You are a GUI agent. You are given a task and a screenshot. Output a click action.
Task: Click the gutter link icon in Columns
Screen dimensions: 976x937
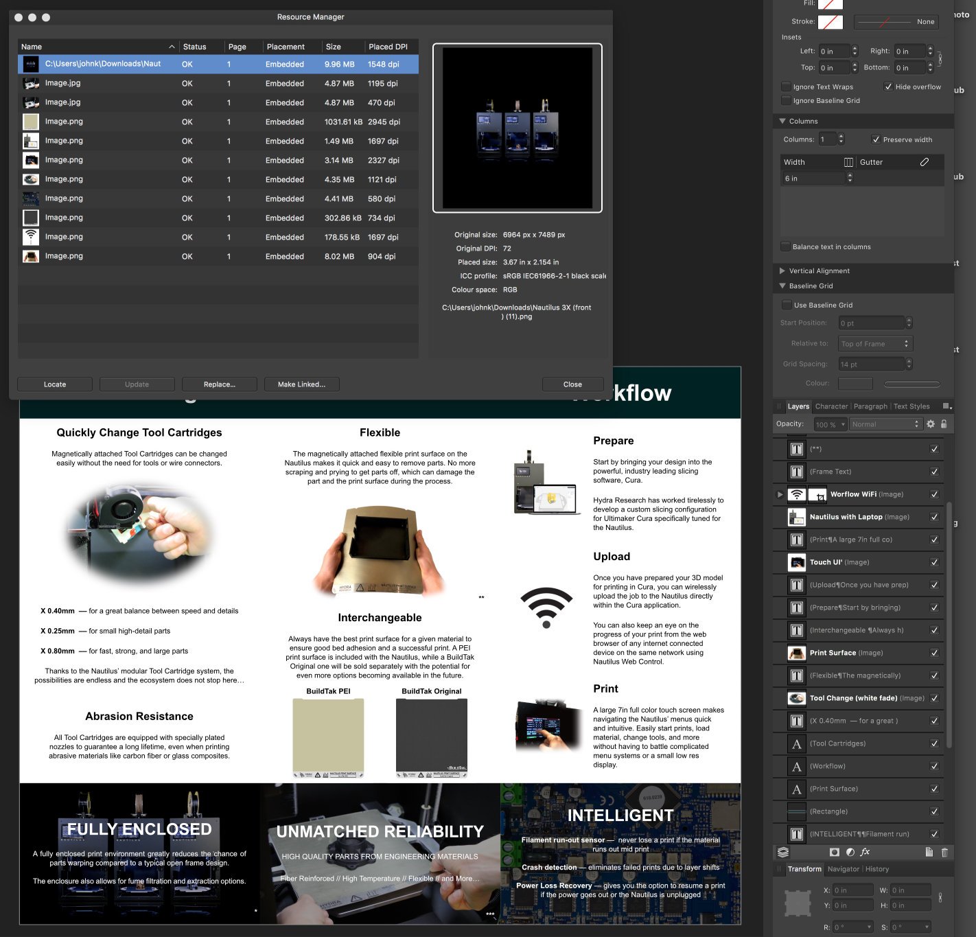point(925,162)
